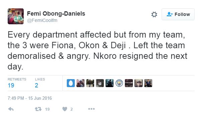Open the Manchester City crest avatar
The height and width of the screenshot is (123, 203).
pyautogui.click(x=119, y=83)
